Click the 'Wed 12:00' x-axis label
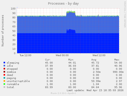 (x=99, y=55)
